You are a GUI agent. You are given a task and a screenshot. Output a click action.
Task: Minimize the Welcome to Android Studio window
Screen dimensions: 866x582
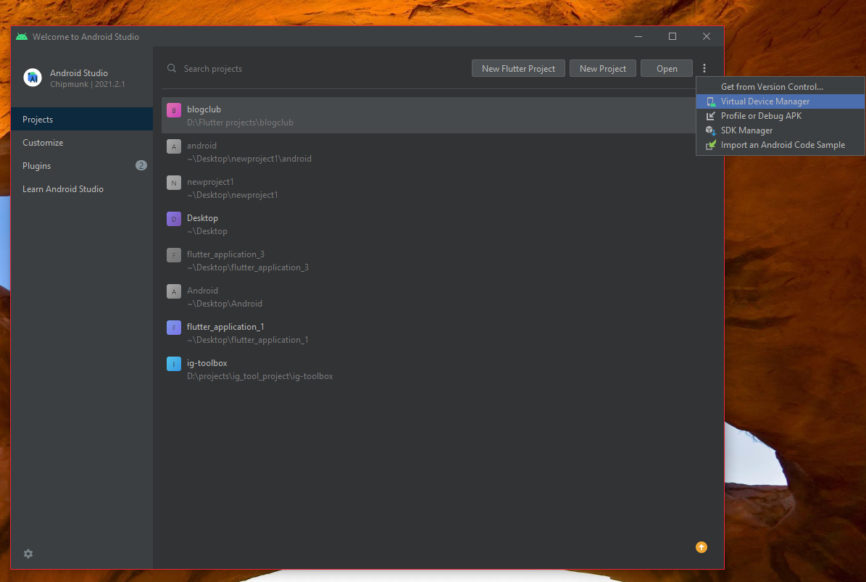638,36
